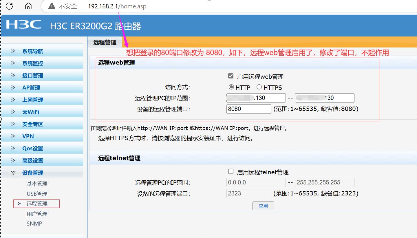Click the 远程telnet管理 section heading
The height and width of the screenshot is (238, 417).
(x=119, y=158)
